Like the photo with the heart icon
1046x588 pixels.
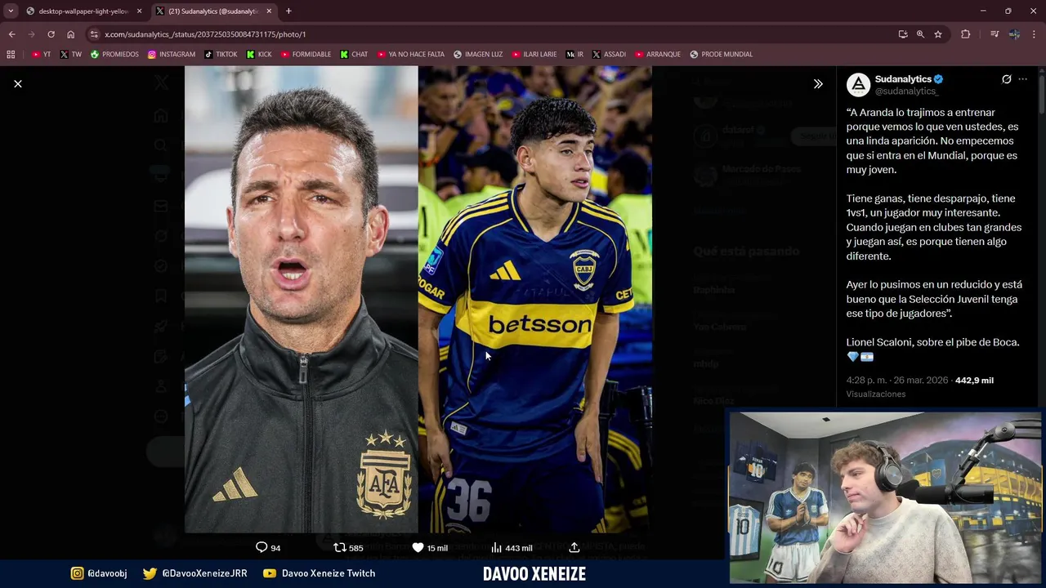coord(418,547)
